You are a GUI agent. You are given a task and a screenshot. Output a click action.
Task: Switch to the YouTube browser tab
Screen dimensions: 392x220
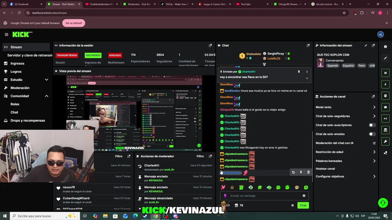click(x=253, y=4)
